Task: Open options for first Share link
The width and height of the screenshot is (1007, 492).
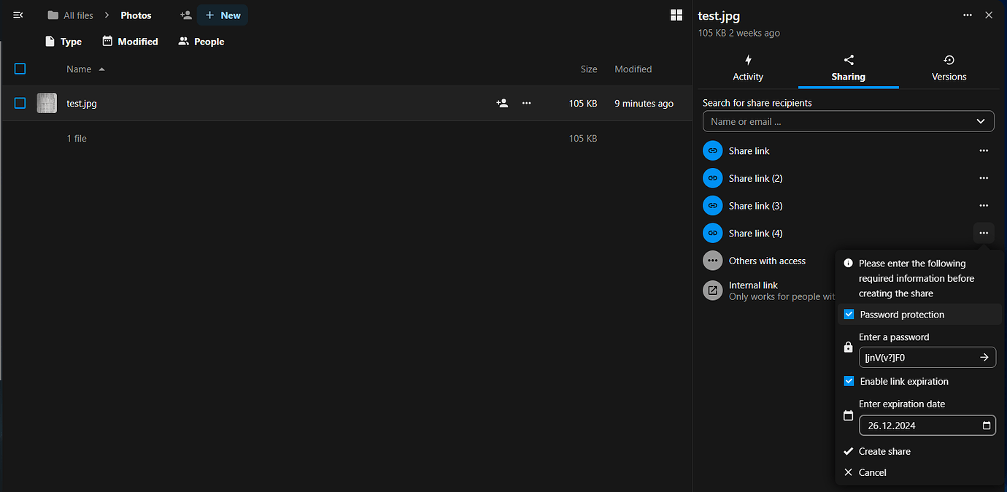Action: pos(984,151)
